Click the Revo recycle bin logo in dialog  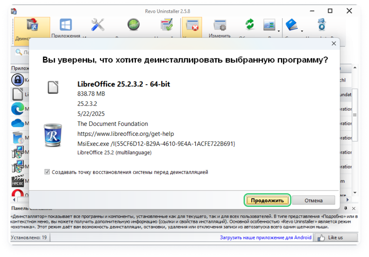(x=53, y=135)
